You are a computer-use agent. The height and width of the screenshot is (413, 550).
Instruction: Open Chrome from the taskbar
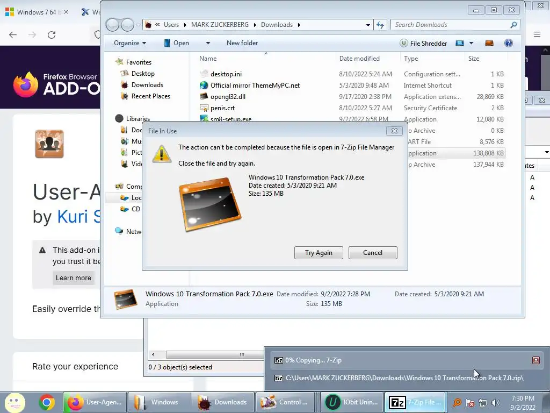(x=47, y=402)
